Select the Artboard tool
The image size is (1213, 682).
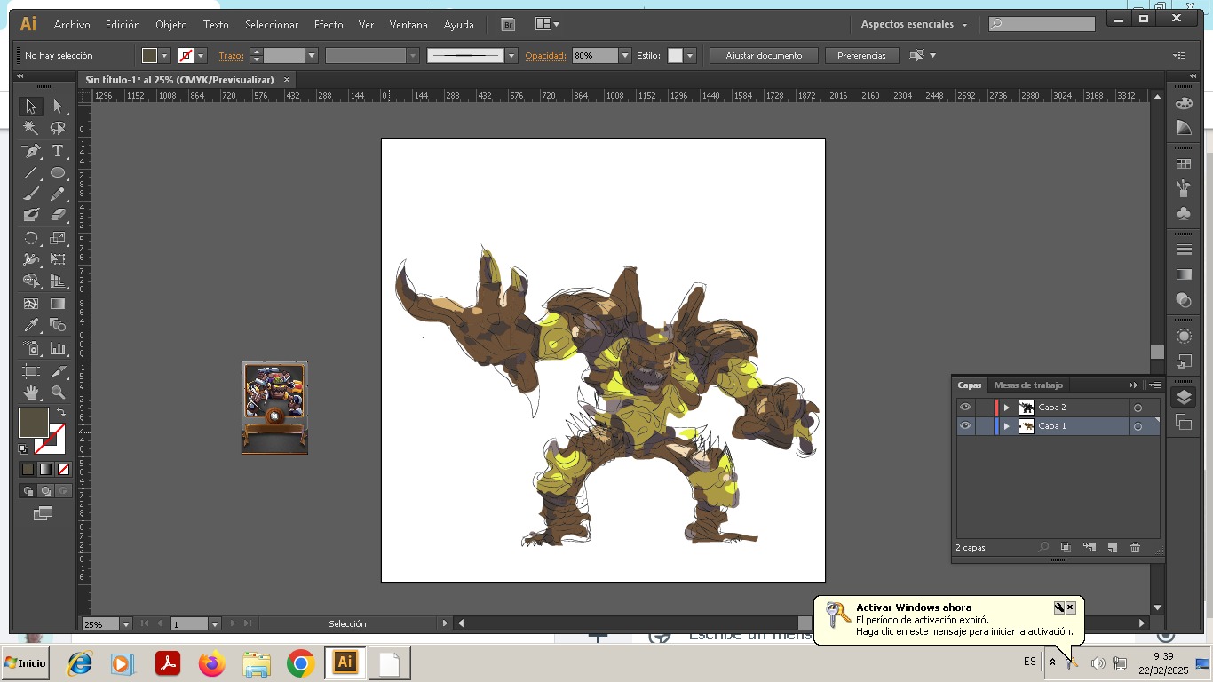[x=31, y=371]
